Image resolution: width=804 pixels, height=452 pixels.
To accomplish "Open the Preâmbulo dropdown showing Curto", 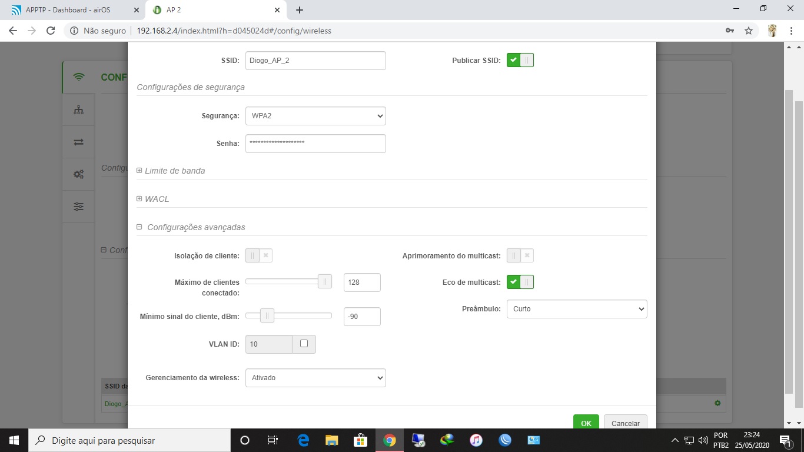I will [577, 309].
